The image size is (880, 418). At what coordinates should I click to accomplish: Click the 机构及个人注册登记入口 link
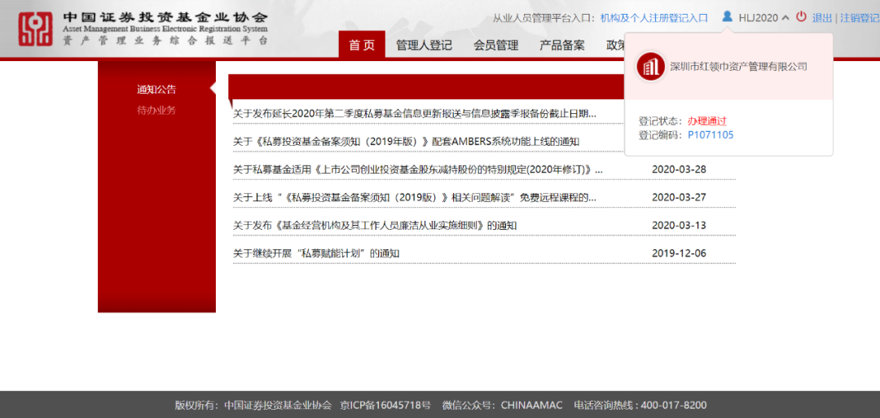(x=653, y=18)
